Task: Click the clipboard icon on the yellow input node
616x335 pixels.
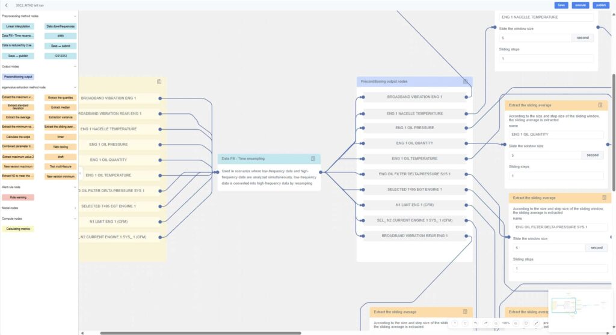Action: [159, 82]
